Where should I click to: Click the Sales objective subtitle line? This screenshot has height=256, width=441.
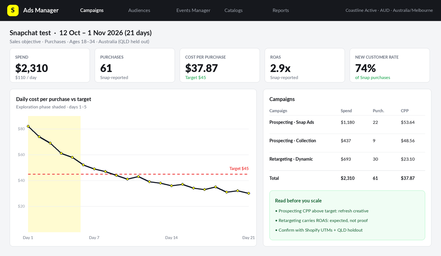[79, 42]
